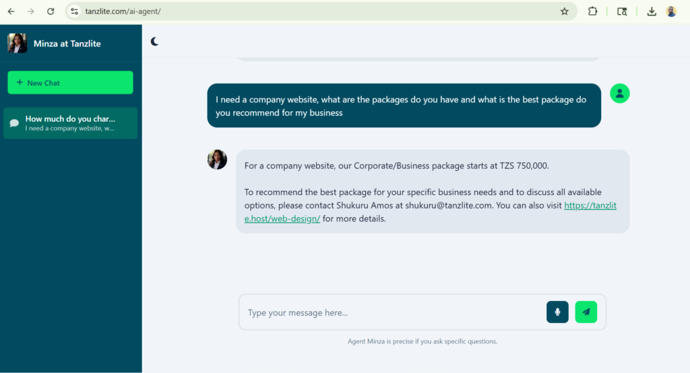Toggle dark mode with the moon icon

[155, 42]
